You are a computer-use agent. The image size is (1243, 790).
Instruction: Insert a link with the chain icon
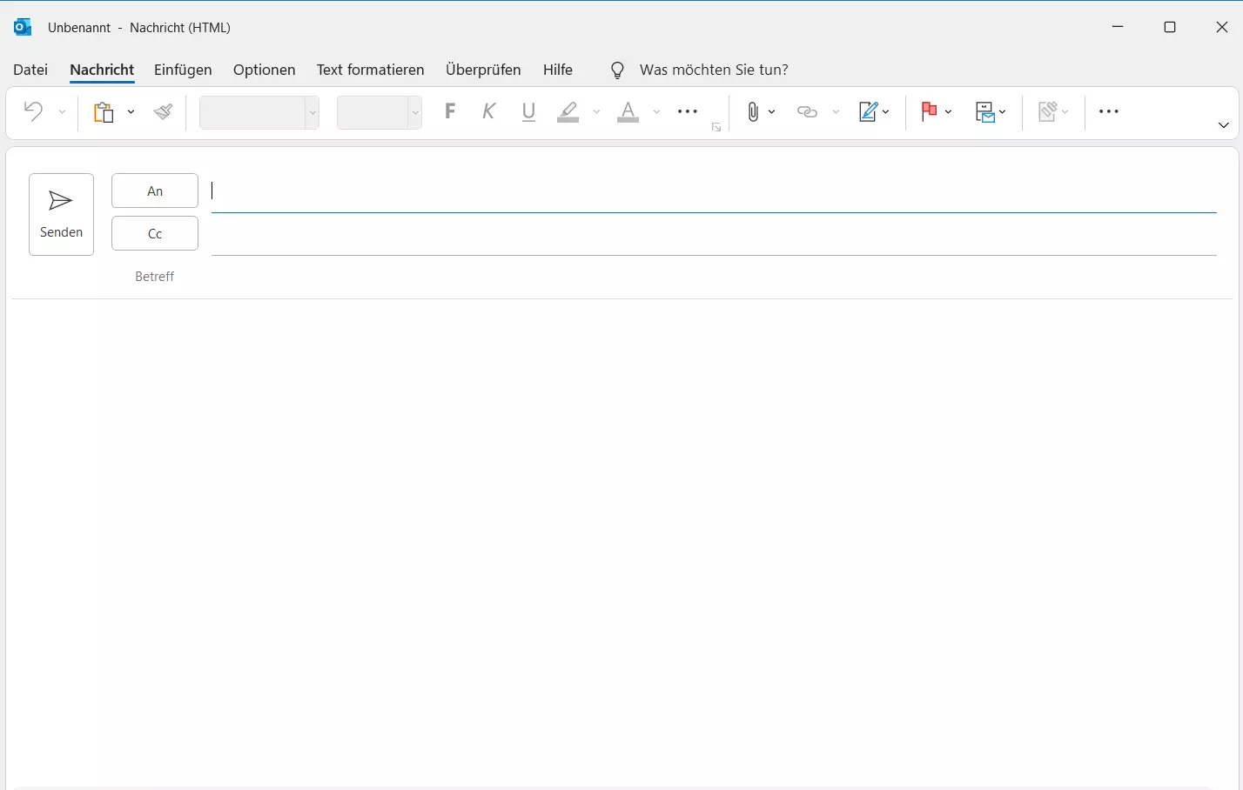tap(808, 111)
